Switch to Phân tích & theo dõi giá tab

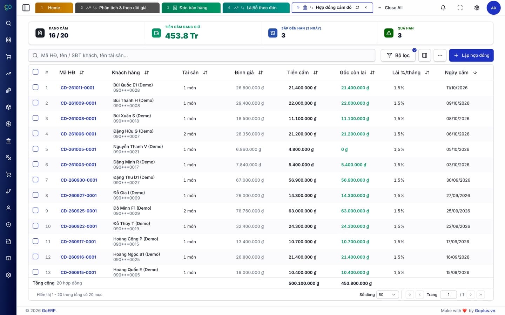(x=117, y=8)
